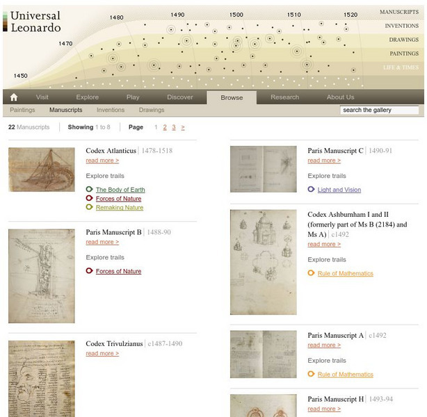Image resolution: width=427 pixels, height=417 pixels.
Task: Select the MANUSCRIPTS timeline band label
Action: point(399,12)
